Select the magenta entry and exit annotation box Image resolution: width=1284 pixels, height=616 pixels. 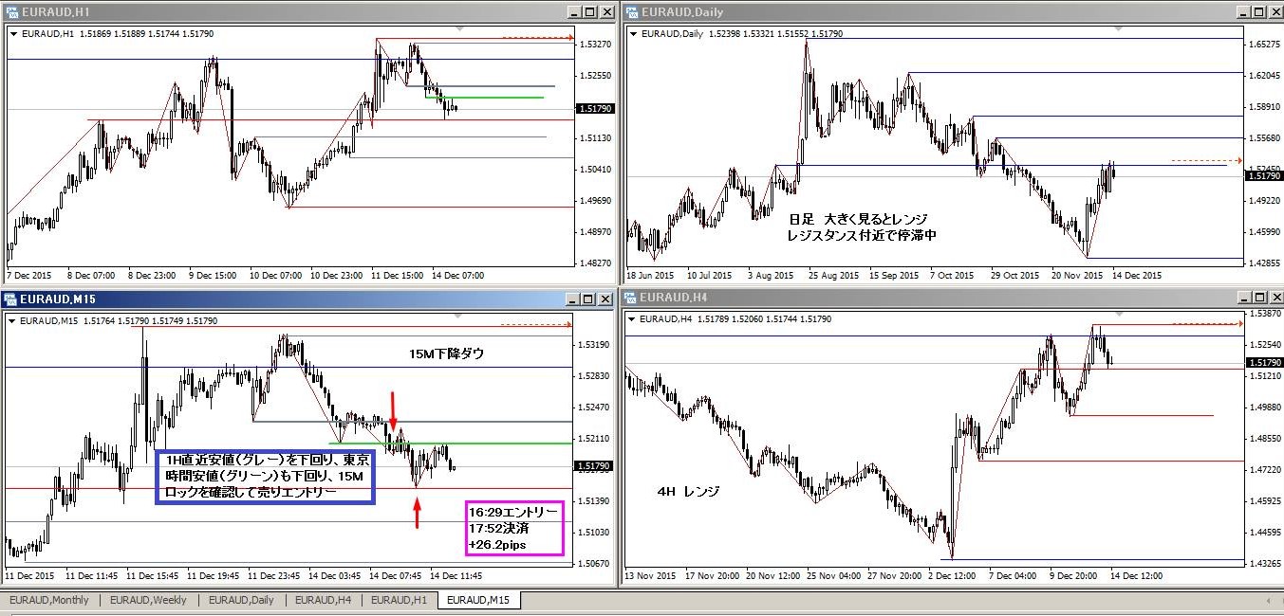[513, 529]
